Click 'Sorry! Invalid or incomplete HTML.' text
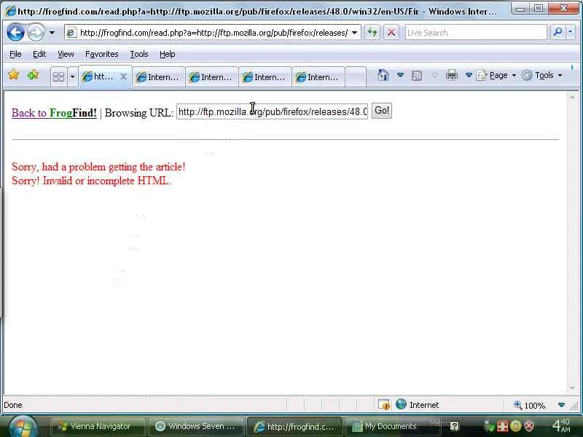Viewport: 583px width, 437px height. tap(92, 181)
